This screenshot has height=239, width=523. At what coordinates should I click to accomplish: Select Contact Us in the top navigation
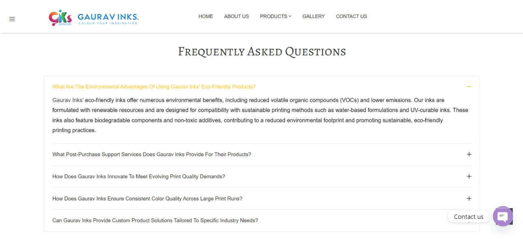(x=351, y=16)
